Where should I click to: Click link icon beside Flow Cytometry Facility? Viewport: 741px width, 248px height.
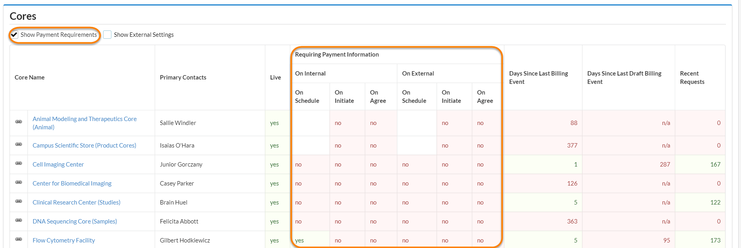click(x=19, y=239)
